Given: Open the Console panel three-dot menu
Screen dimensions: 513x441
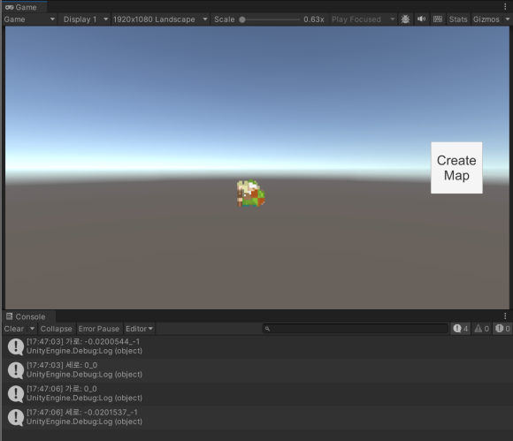Looking at the screenshot, I should [x=505, y=316].
